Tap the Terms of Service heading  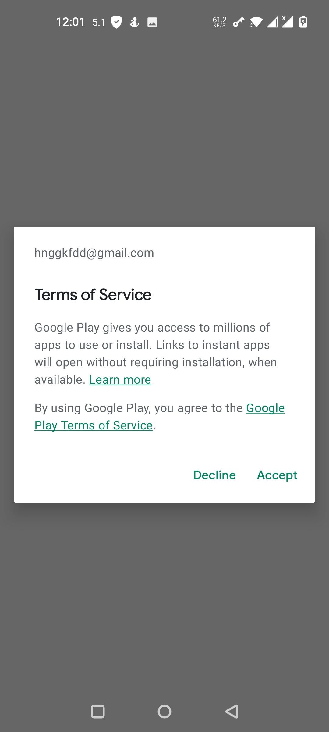pos(93,295)
